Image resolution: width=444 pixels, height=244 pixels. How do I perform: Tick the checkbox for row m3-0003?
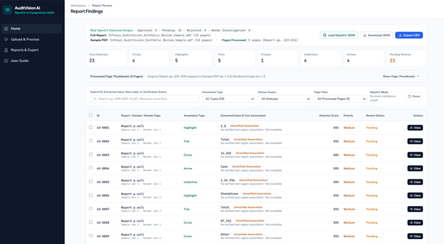pos(90,154)
